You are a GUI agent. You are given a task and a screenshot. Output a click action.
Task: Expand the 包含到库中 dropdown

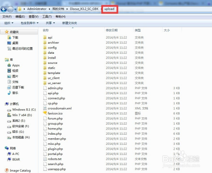pyautogui.click(x=30, y=23)
